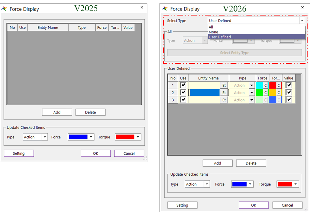
Task: Click Delete button in V2026 dialog
Action: pyautogui.click(x=251, y=163)
